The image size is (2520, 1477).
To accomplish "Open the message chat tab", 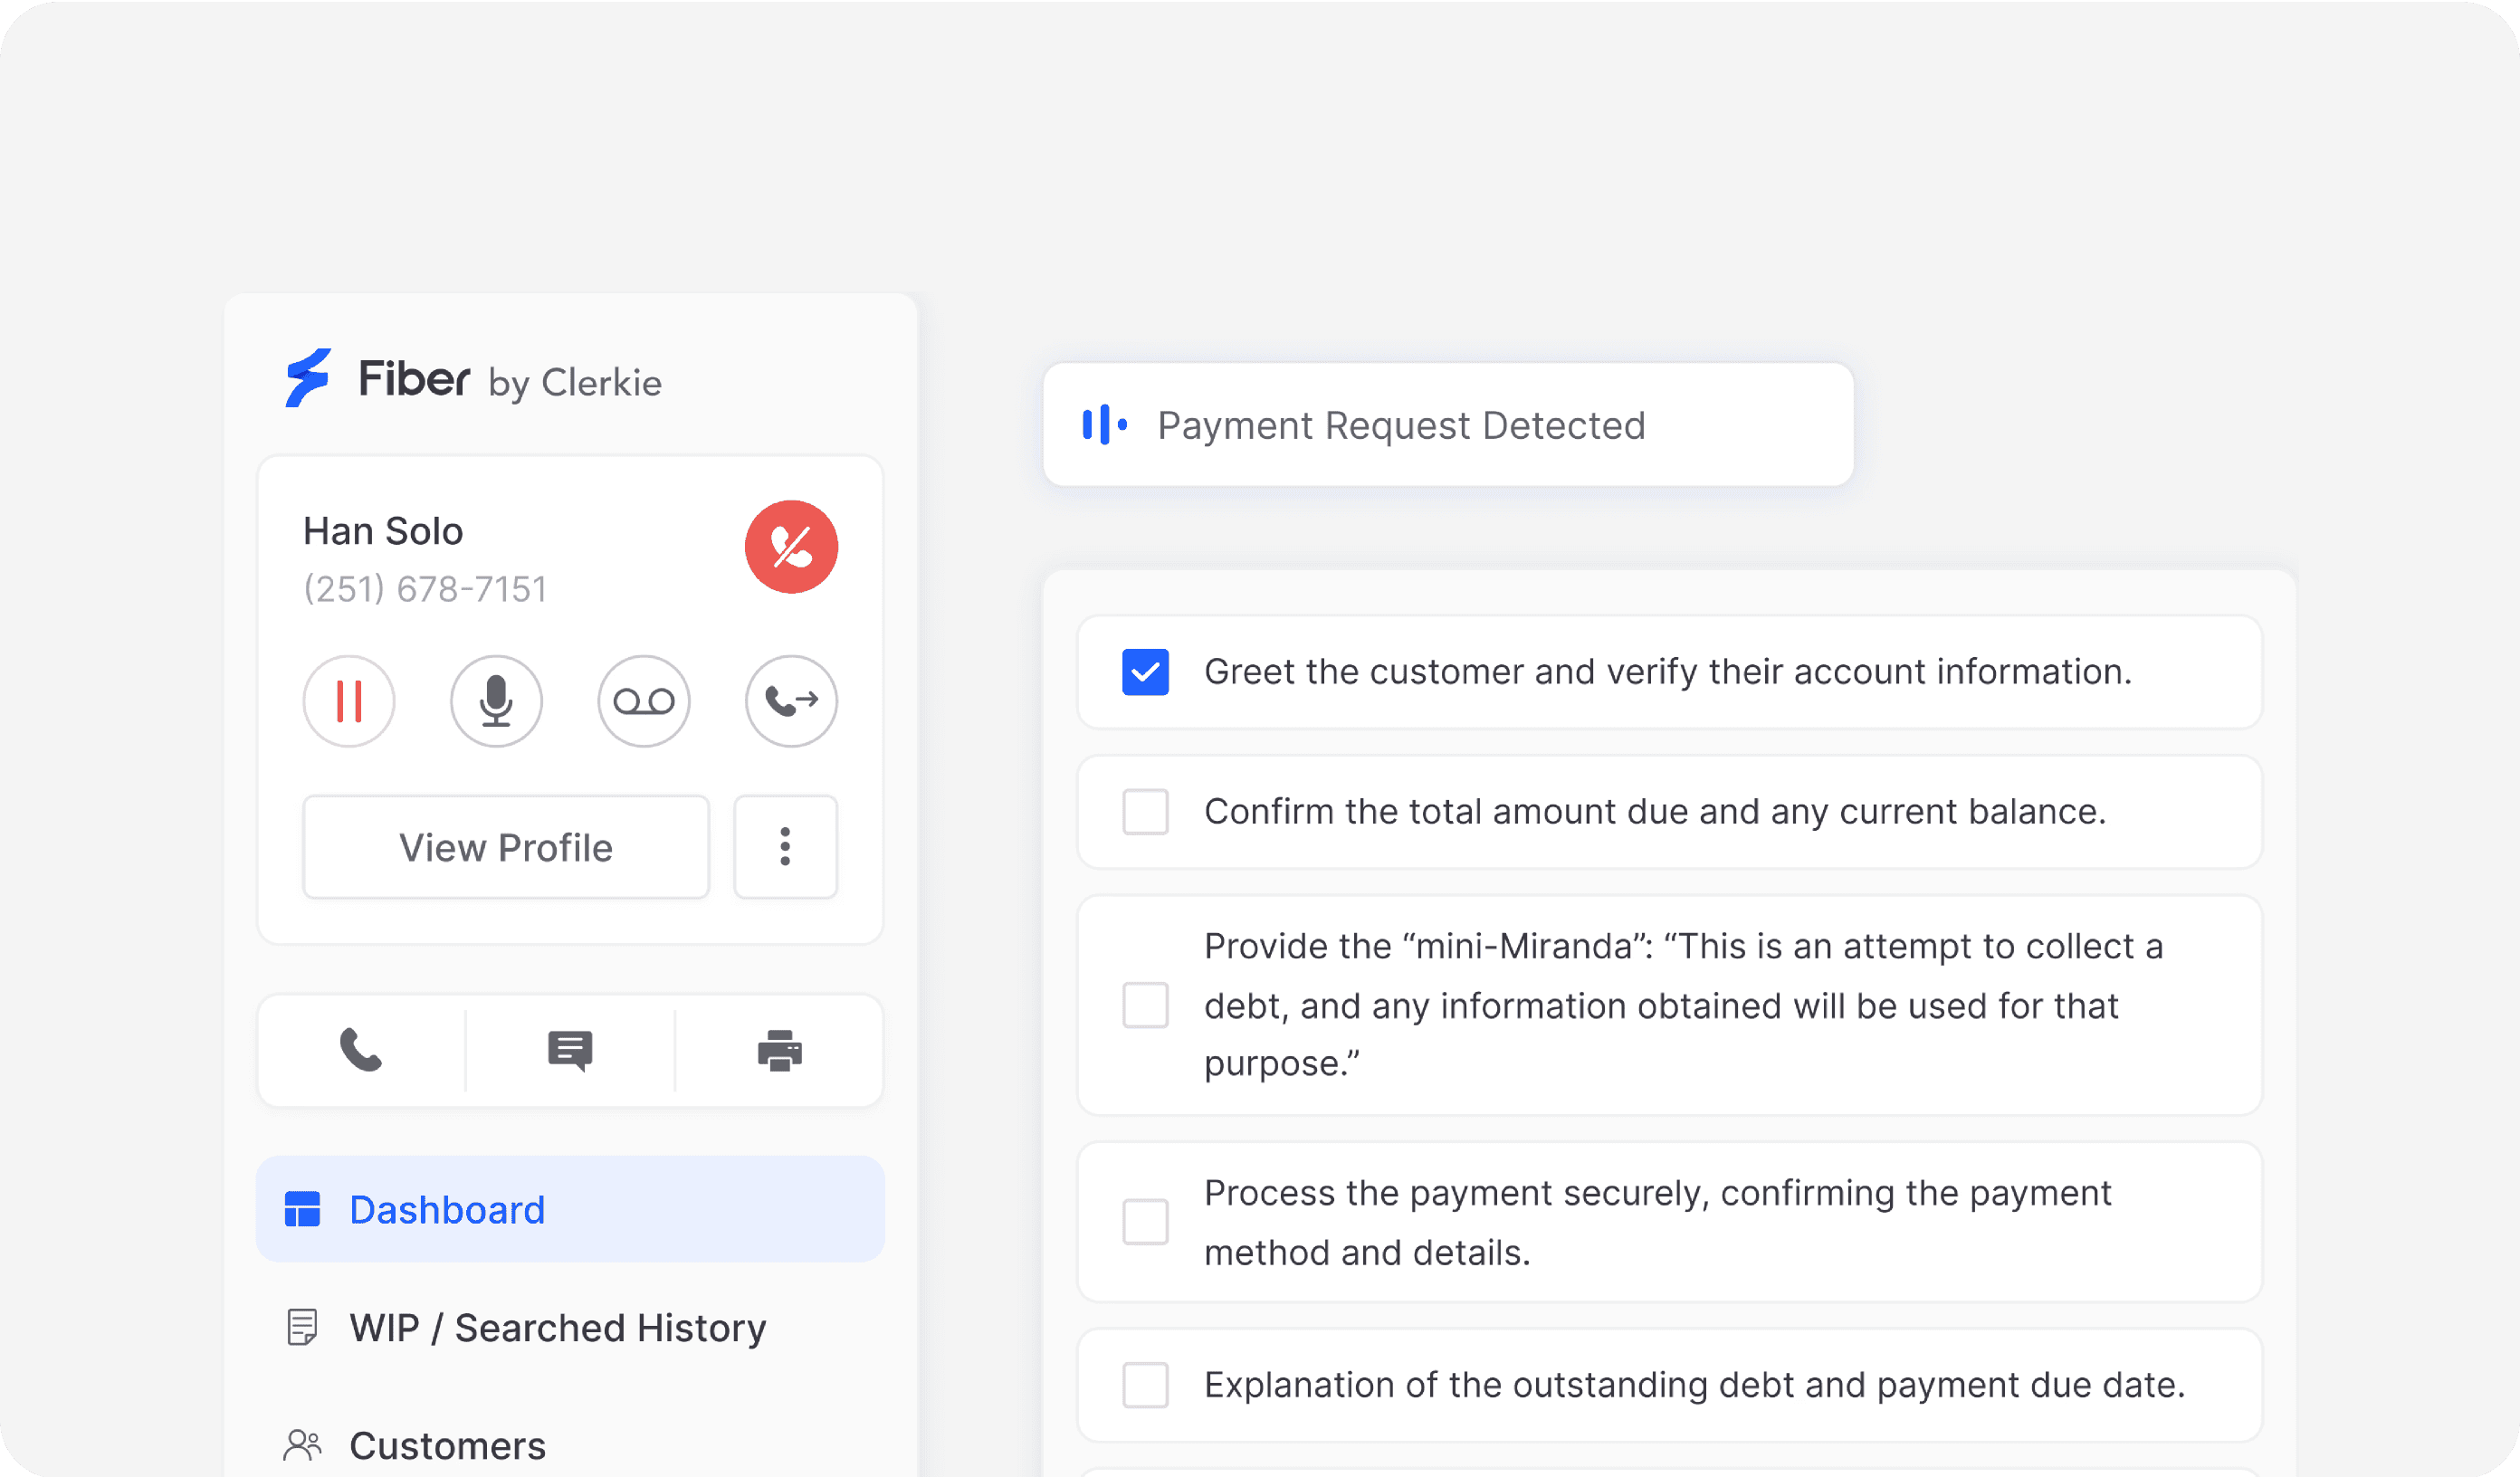I will tap(570, 1050).
